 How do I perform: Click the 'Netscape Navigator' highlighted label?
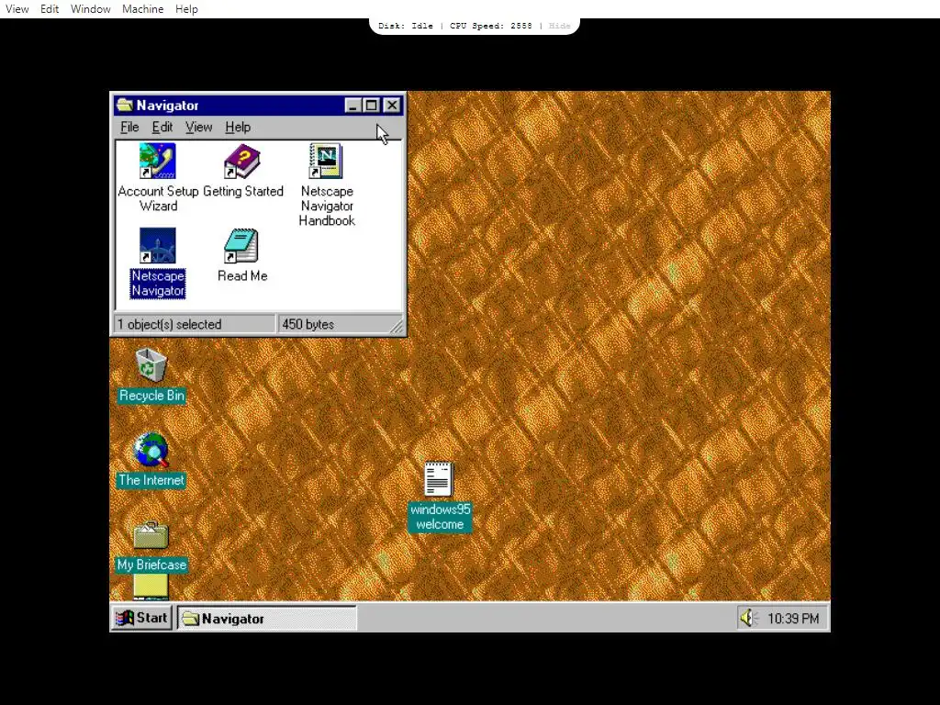coord(158,283)
